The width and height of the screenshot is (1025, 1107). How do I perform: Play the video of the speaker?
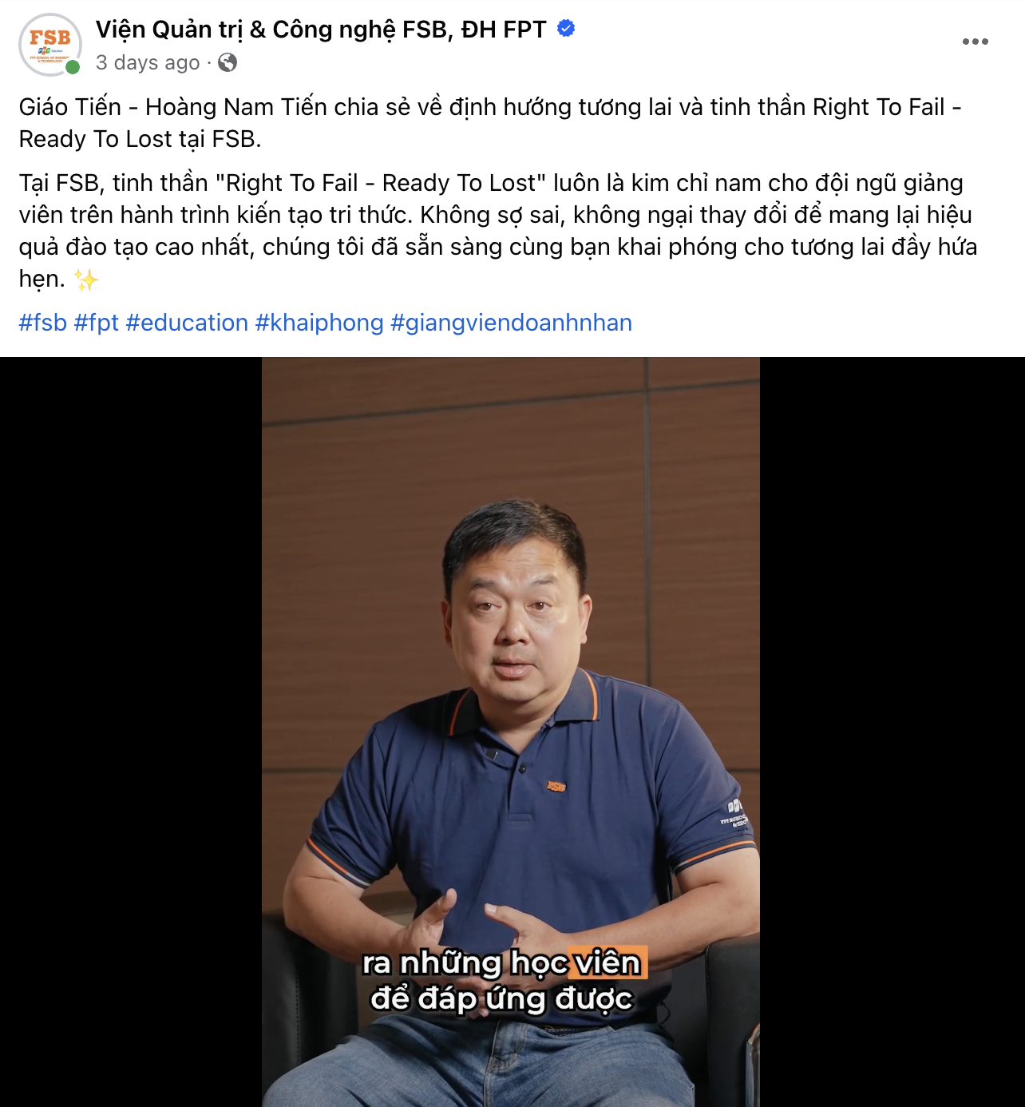pyautogui.click(x=511, y=732)
